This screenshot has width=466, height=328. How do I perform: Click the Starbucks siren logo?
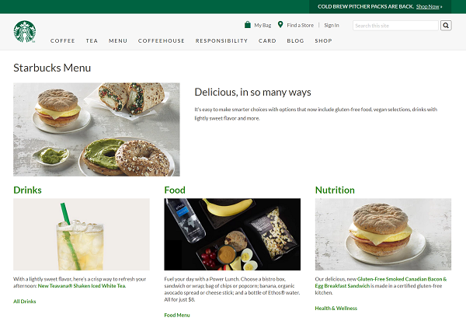click(24, 31)
